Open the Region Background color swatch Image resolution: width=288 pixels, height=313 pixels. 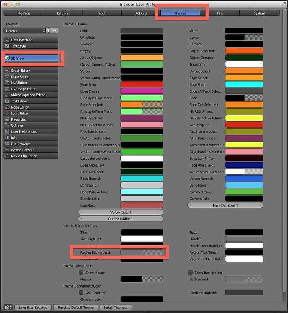pyautogui.click(x=142, y=252)
